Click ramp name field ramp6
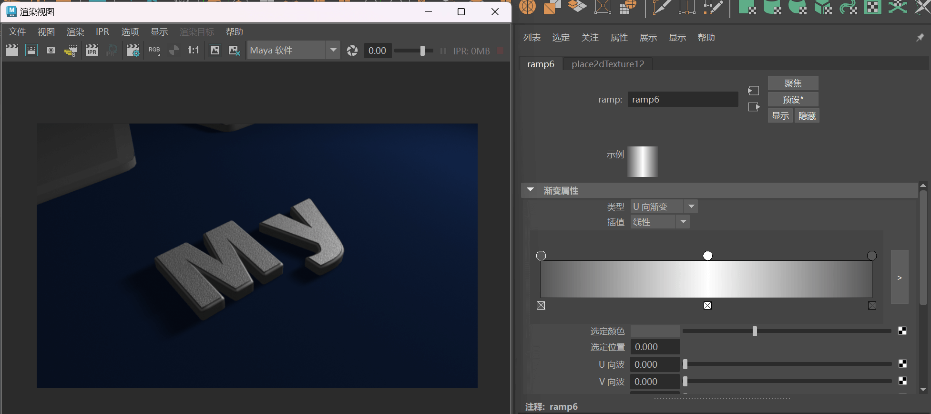 [x=683, y=99]
